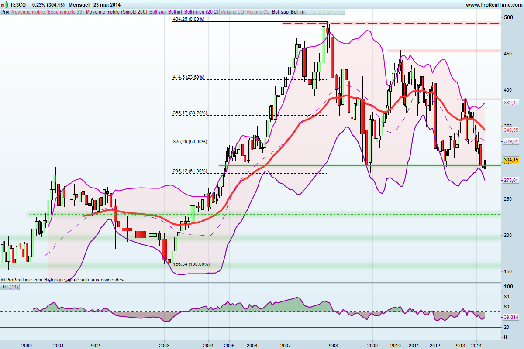Select the Prix indicator label
The height and width of the screenshot is (349, 524).
(5, 12)
